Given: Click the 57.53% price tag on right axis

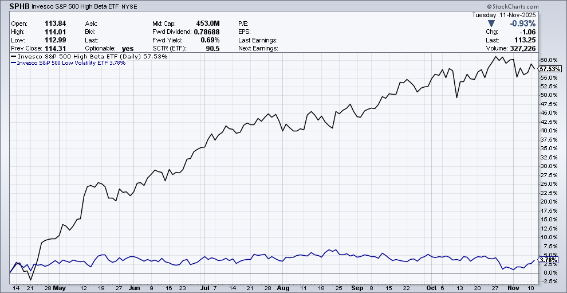Looking at the screenshot, I should coord(551,69).
